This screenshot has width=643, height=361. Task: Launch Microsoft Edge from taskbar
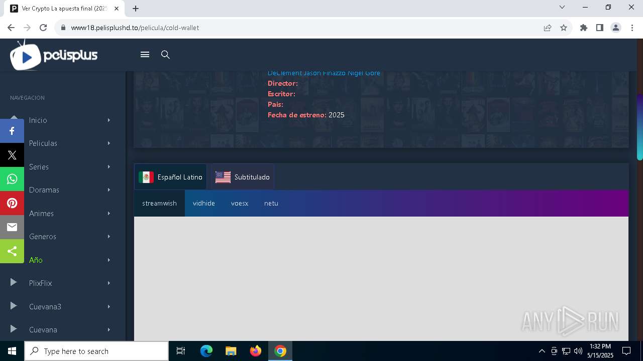[206, 351]
